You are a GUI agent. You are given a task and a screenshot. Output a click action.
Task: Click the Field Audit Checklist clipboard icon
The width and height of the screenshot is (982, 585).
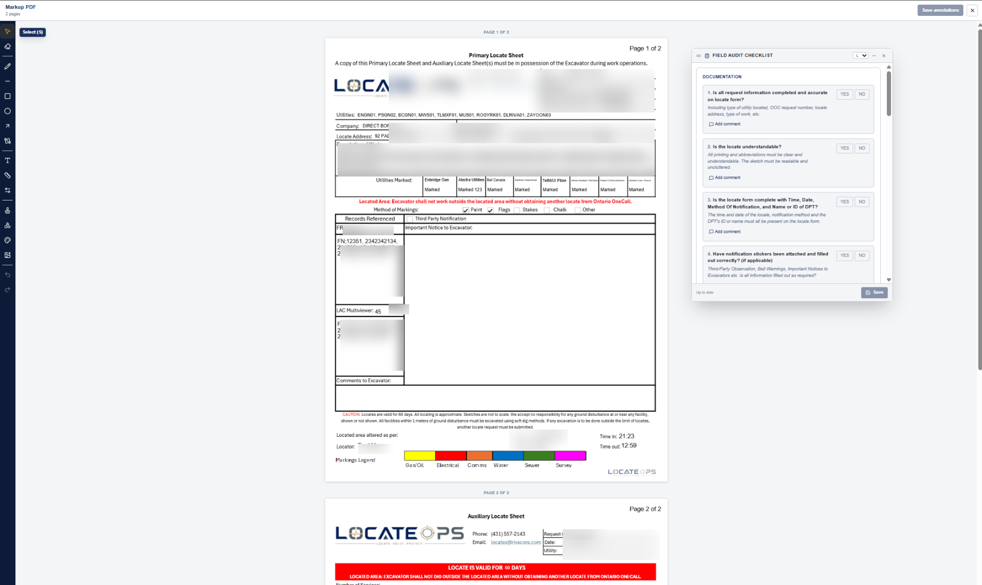coord(707,56)
